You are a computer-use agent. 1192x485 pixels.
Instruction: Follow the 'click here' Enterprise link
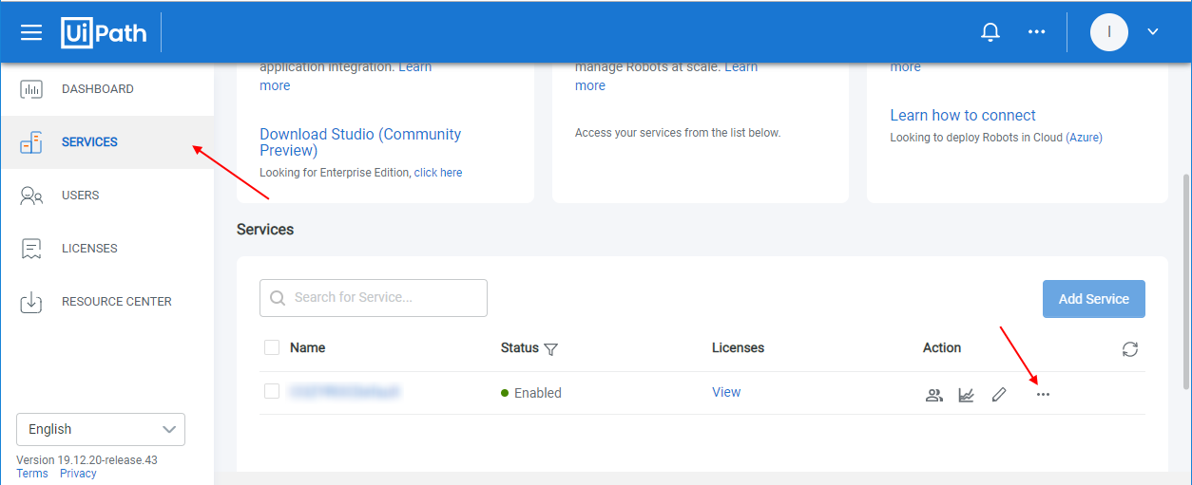(x=438, y=173)
